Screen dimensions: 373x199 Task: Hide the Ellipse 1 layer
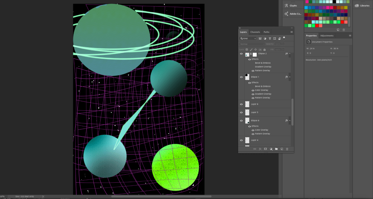point(241,77)
